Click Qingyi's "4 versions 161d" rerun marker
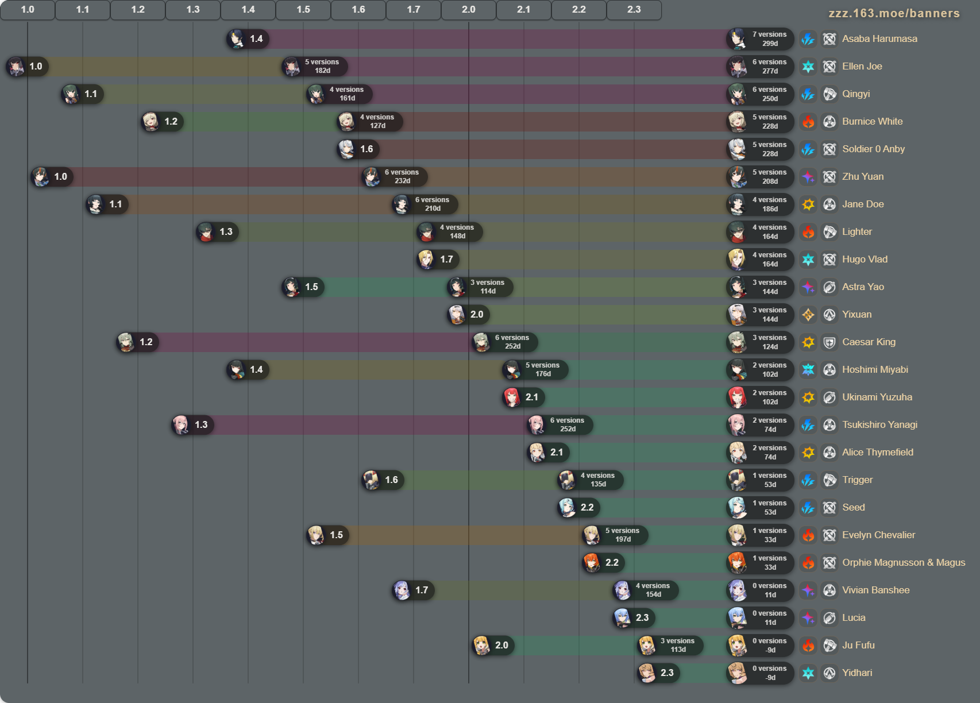This screenshot has width=980, height=703. tap(339, 94)
